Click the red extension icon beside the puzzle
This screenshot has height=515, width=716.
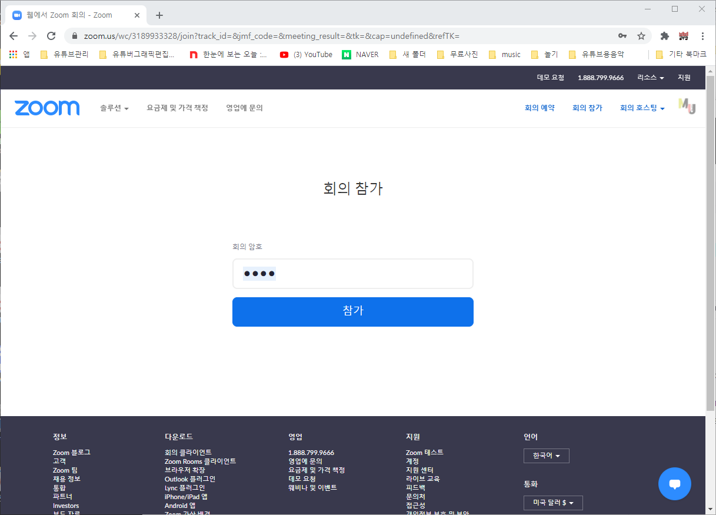coord(684,36)
